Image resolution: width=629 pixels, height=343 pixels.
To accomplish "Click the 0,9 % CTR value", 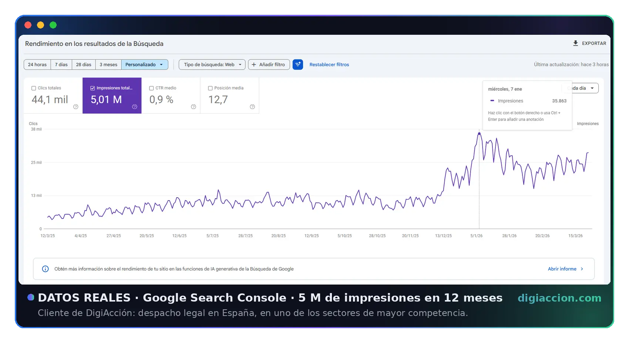I will (x=161, y=100).
